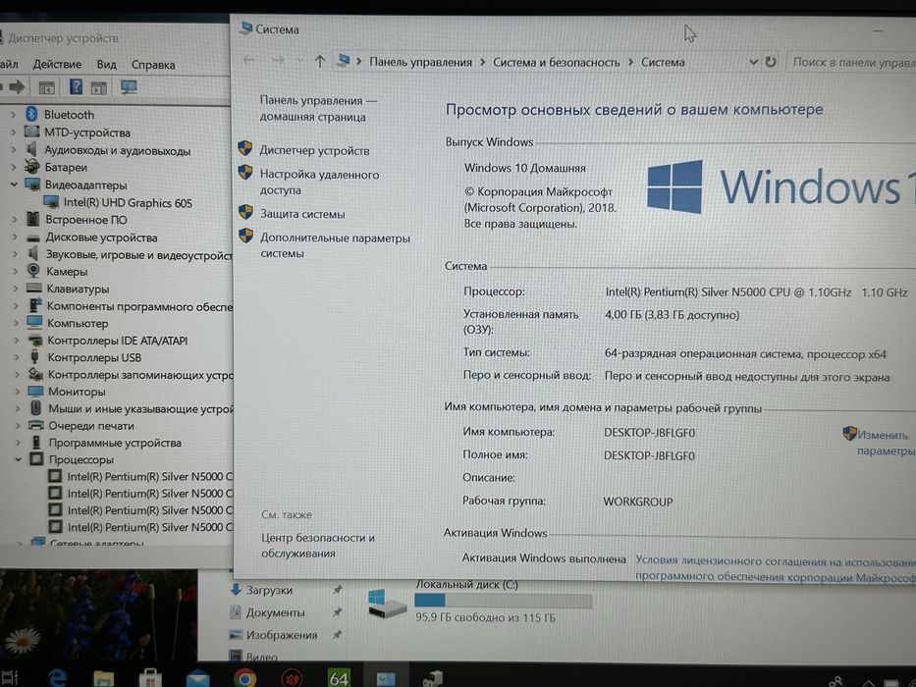Open Microsoft Store from the taskbar

150,677
